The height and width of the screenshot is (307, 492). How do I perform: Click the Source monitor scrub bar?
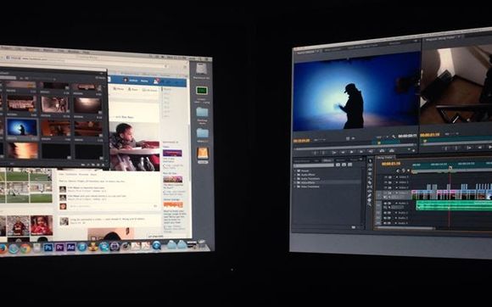(x=355, y=146)
